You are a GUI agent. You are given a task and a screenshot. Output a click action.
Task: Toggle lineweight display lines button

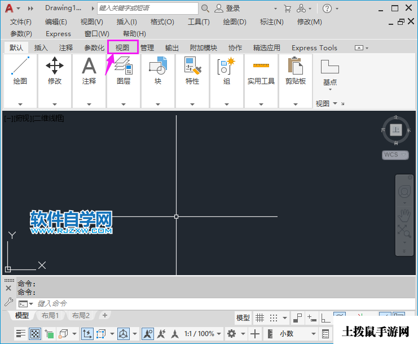[x=20, y=334]
